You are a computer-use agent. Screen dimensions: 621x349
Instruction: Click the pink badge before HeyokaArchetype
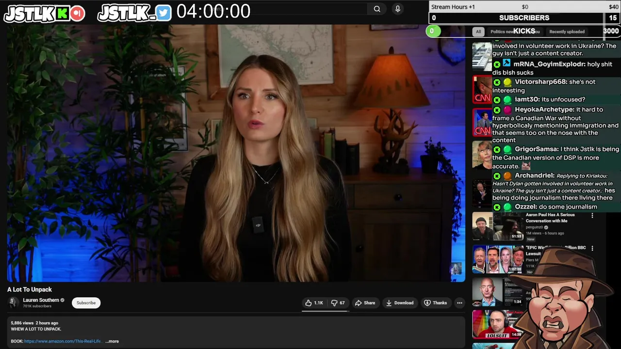(x=507, y=110)
